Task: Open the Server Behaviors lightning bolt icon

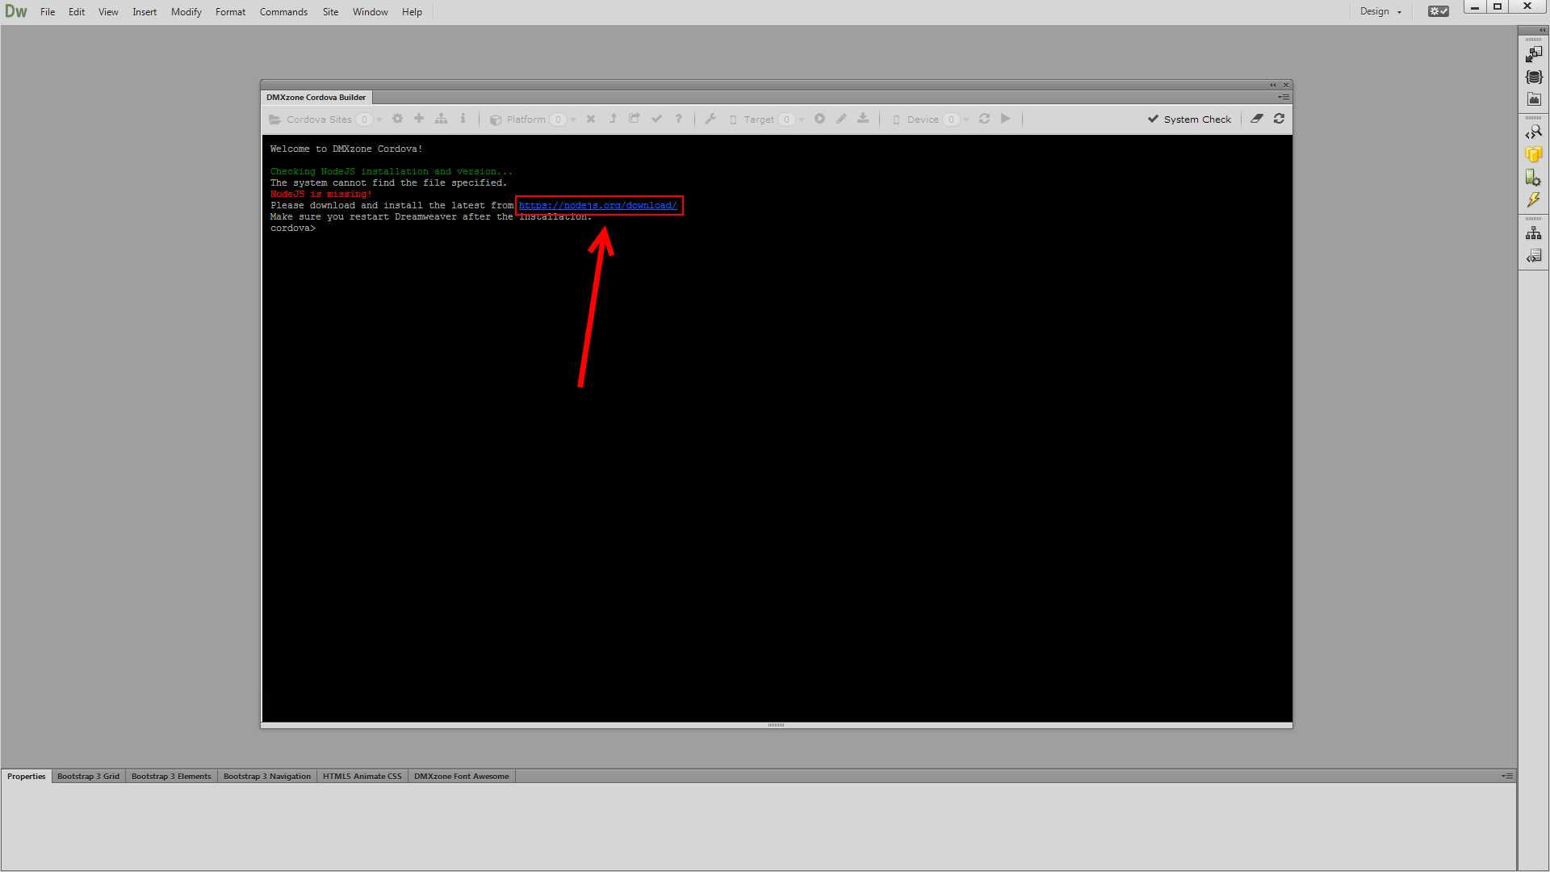Action: point(1534,199)
